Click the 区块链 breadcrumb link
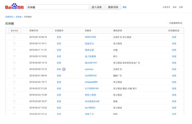The image size is (192, 124). click(x=19, y=17)
